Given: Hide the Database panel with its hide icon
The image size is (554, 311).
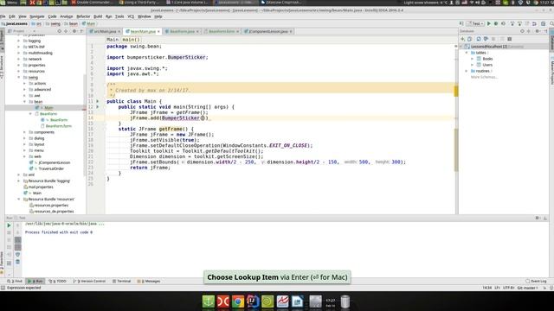Looking at the screenshot, I should coord(545,31).
